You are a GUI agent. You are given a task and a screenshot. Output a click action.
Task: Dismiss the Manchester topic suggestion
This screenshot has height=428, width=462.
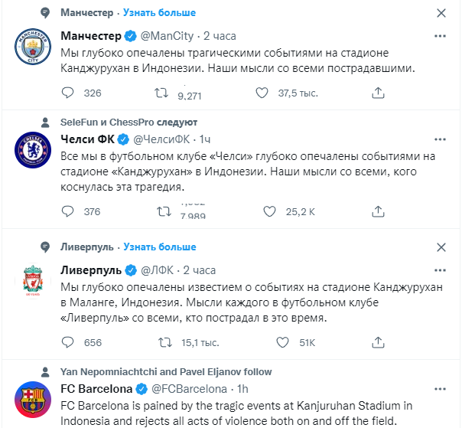coord(441,13)
